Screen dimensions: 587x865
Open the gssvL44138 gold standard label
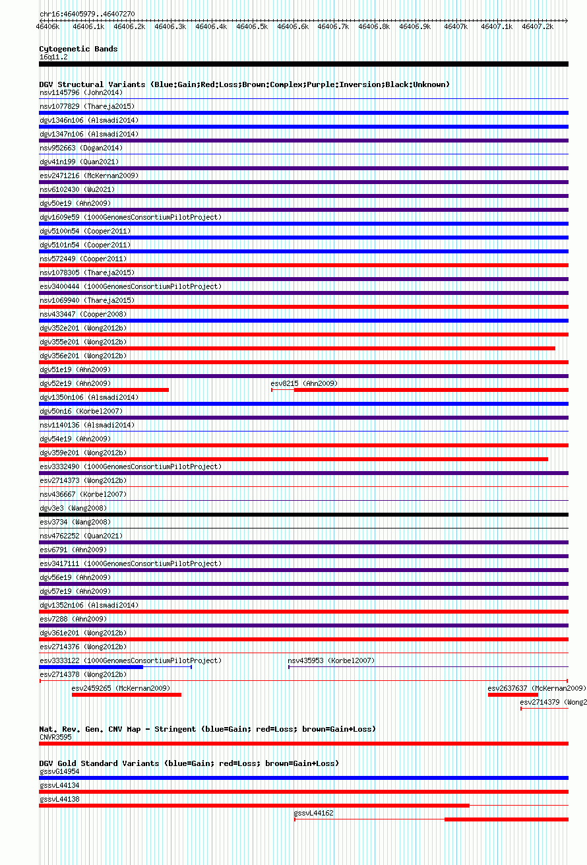pos(59,799)
